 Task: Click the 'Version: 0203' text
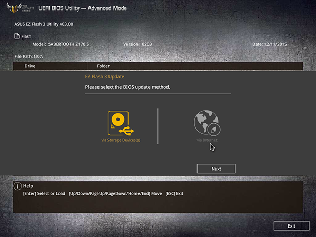[137, 44]
